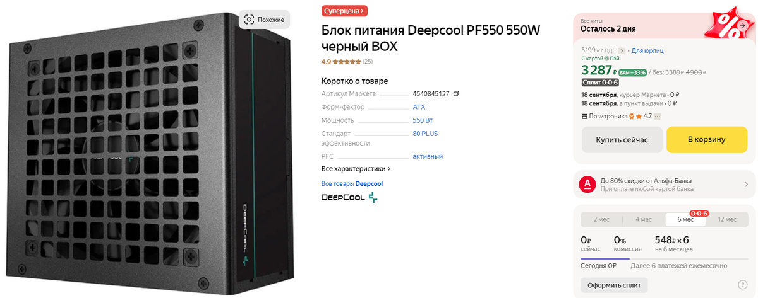Select the 12 мес installment option
This screenshot has height=298, width=758.
click(x=727, y=219)
